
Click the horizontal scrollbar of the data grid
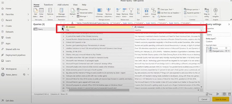coord(99,90)
